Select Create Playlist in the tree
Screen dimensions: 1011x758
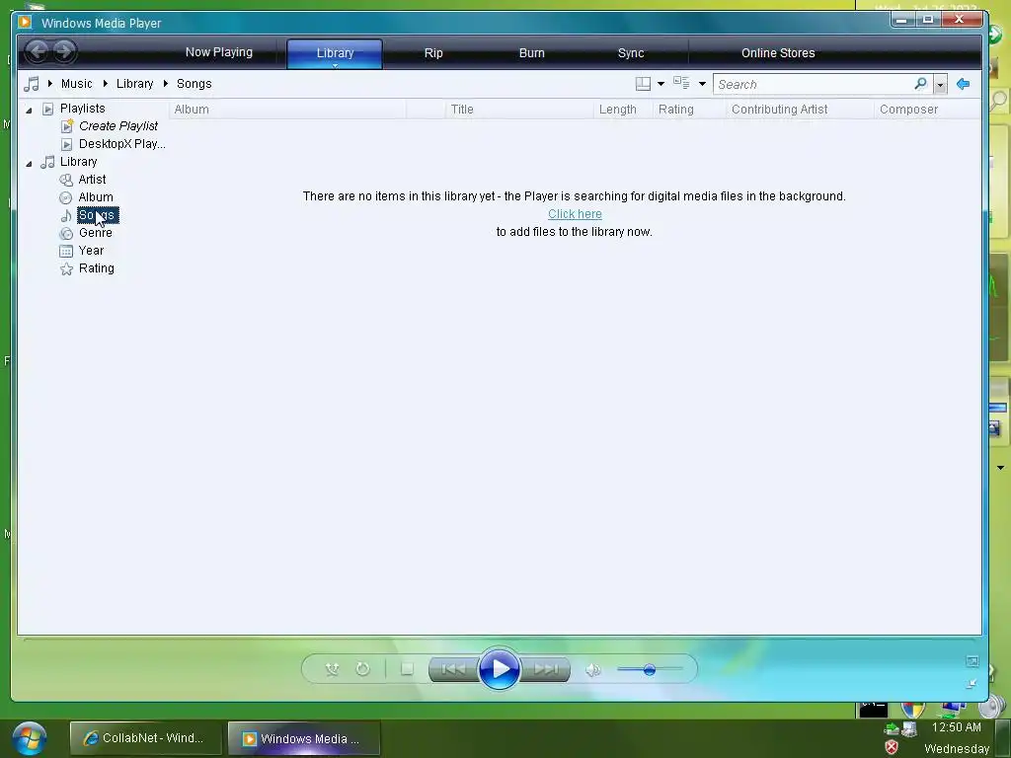[118, 126]
